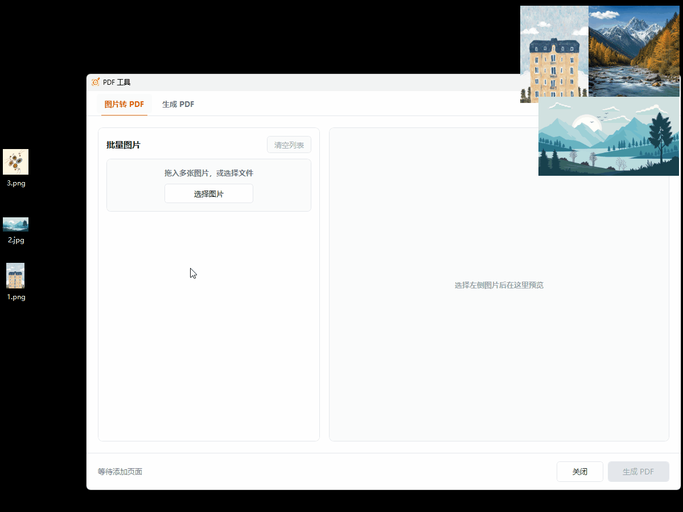Click the 选择左侧图片后在这里预览 placeholder text
Screen dimensions: 683x512
(x=499, y=285)
